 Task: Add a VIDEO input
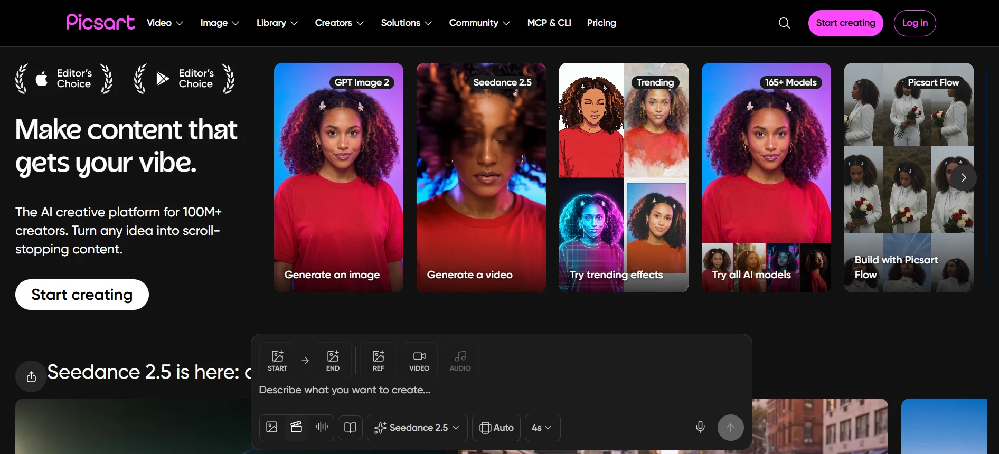[419, 361]
